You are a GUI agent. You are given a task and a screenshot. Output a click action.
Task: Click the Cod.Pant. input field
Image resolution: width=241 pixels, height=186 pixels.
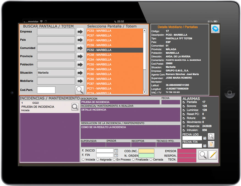click(x=46, y=90)
